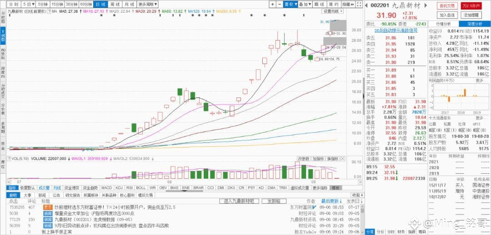Switch to 周线 weekly chart
The width and height of the screenshot is (491, 235).
point(115,5)
